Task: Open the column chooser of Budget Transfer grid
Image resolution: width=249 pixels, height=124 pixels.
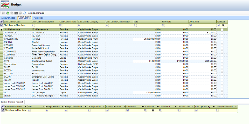Action: coord(3,107)
